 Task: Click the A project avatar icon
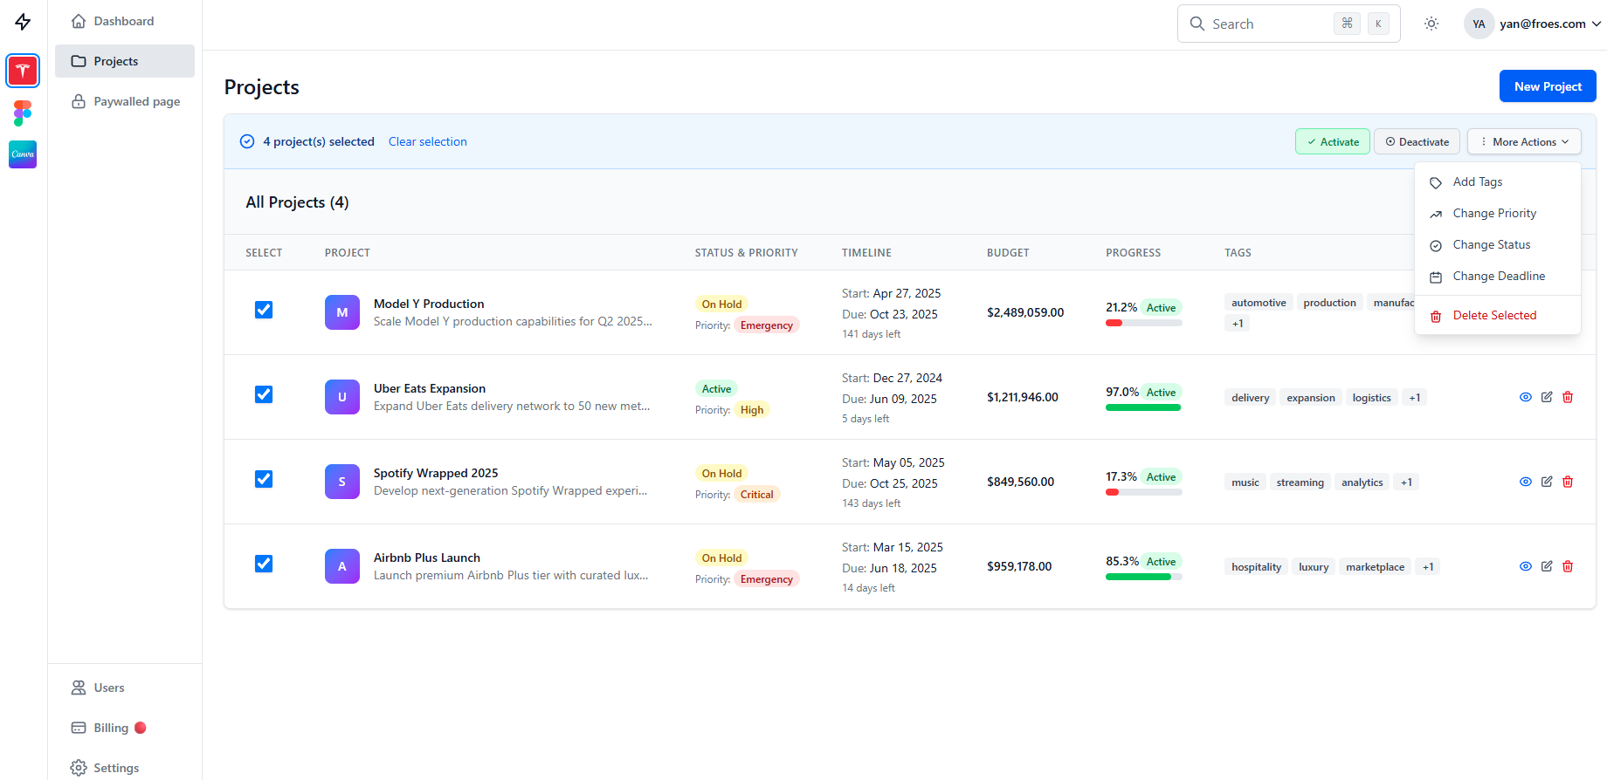(342, 566)
